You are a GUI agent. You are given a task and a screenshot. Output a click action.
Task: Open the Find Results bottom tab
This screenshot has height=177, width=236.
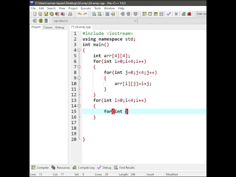pyautogui.click(x=124, y=167)
